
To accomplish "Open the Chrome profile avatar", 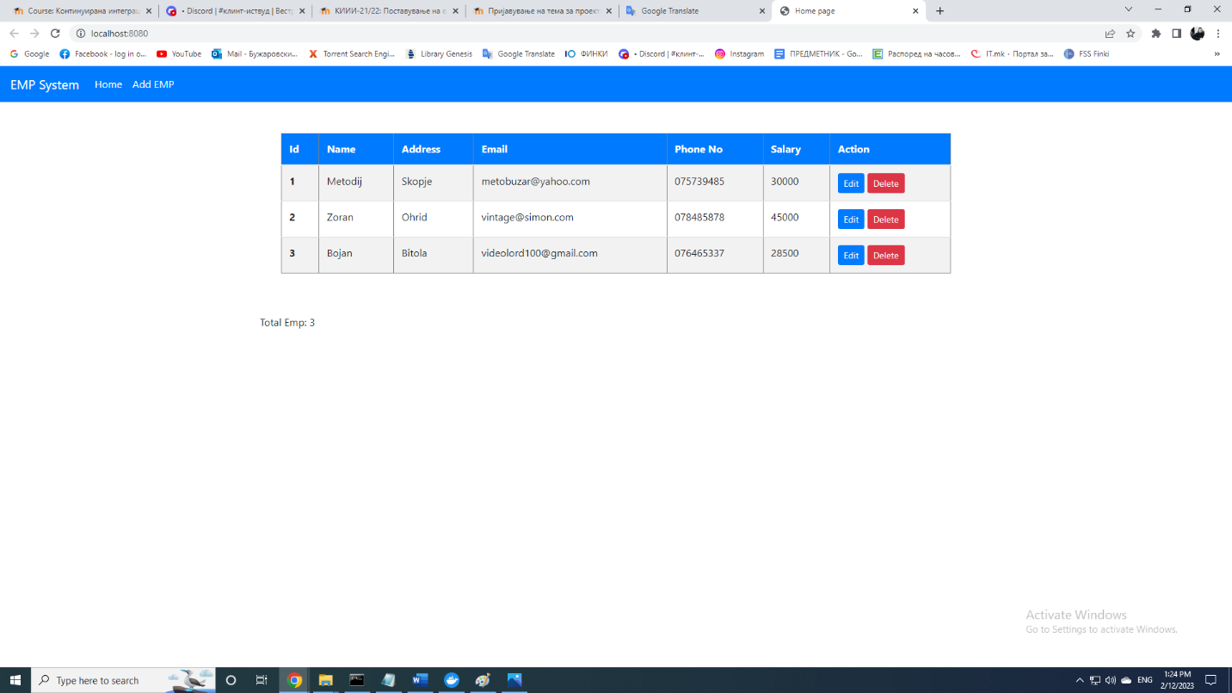I will point(1198,34).
